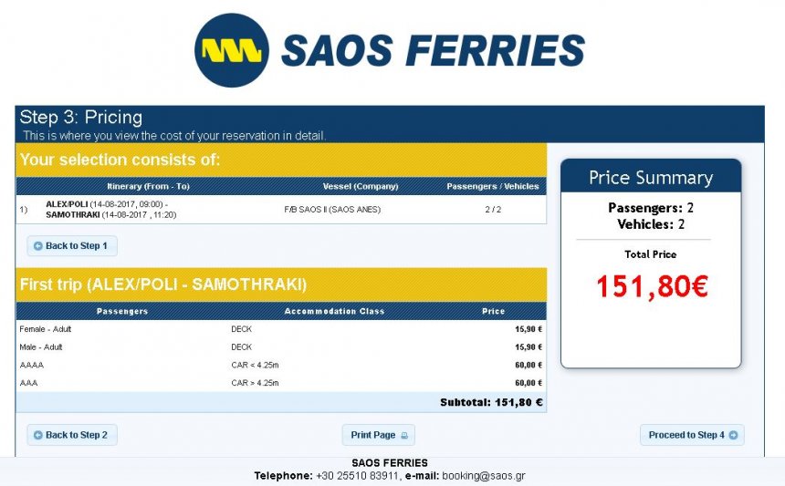Click the SAOS Ferries wave logo emblem
785x486 pixels.
pos(232,50)
